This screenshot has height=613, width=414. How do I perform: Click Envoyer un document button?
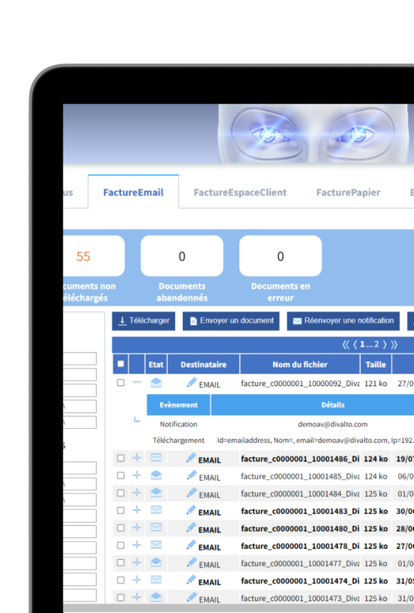231,321
